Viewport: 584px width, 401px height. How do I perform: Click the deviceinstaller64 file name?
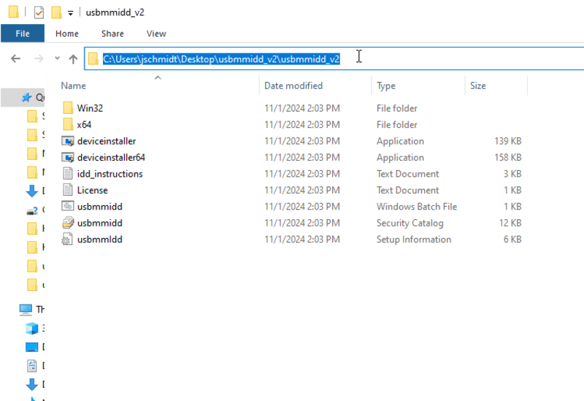111,157
